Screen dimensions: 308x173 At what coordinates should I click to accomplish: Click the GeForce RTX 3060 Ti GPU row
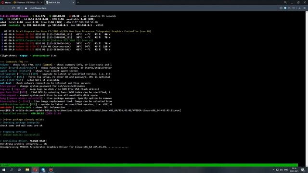point(47,40)
